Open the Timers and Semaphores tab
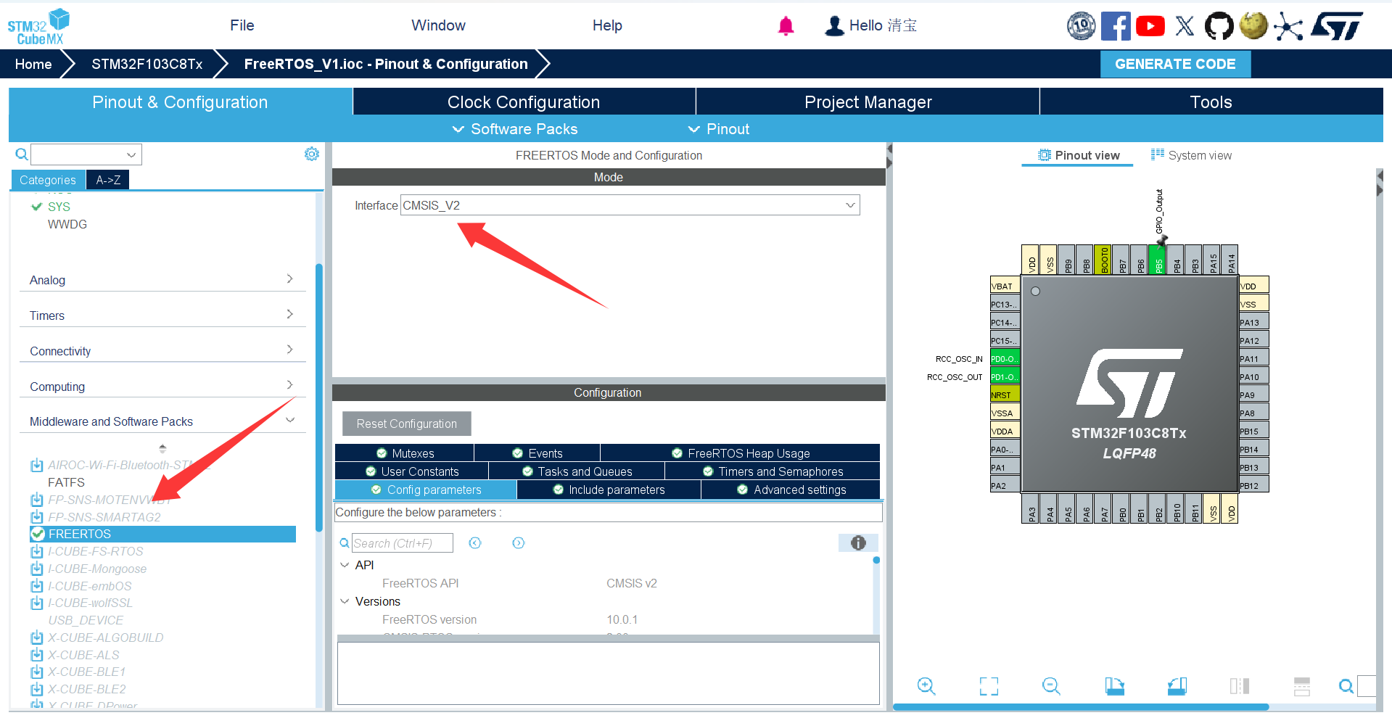1392x718 pixels. click(773, 471)
